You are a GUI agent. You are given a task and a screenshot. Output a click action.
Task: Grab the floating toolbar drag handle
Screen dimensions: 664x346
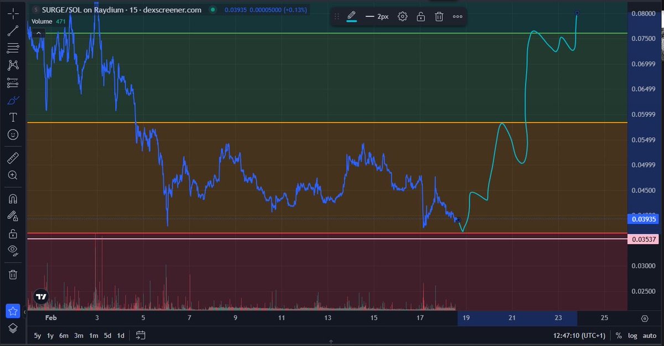tap(336, 17)
